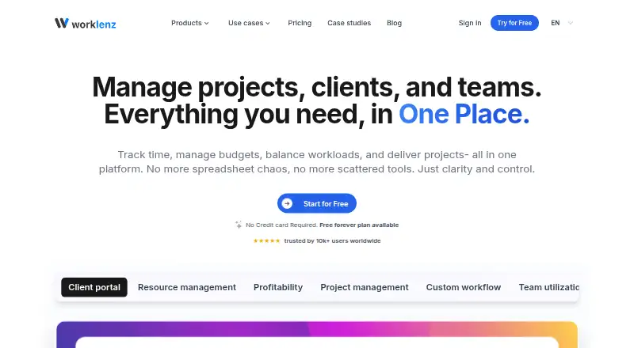The height and width of the screenshot is (348, 634).
Task: Click Sign in
Action: (x=470, y=23)
